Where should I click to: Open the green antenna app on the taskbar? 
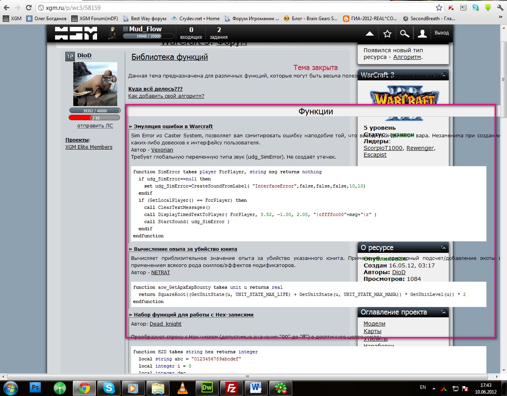click(x=59, y=388)
